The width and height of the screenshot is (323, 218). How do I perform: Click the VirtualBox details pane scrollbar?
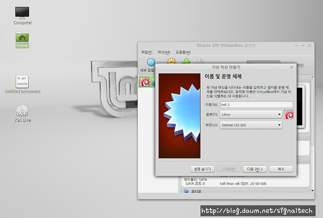(x=313, y=113)
